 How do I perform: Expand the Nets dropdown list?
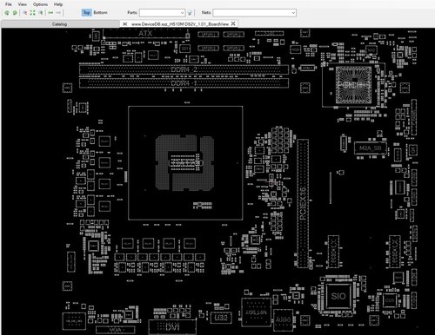click(293, 13)
